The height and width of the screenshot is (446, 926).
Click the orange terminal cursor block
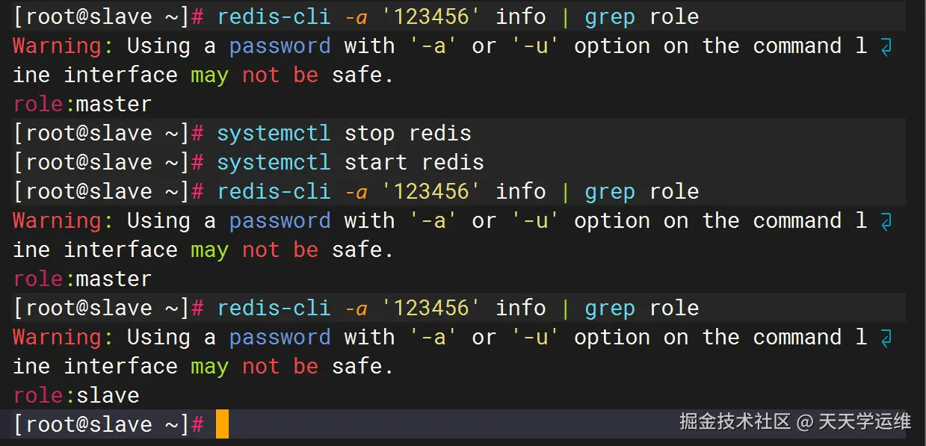click(222, 424)
